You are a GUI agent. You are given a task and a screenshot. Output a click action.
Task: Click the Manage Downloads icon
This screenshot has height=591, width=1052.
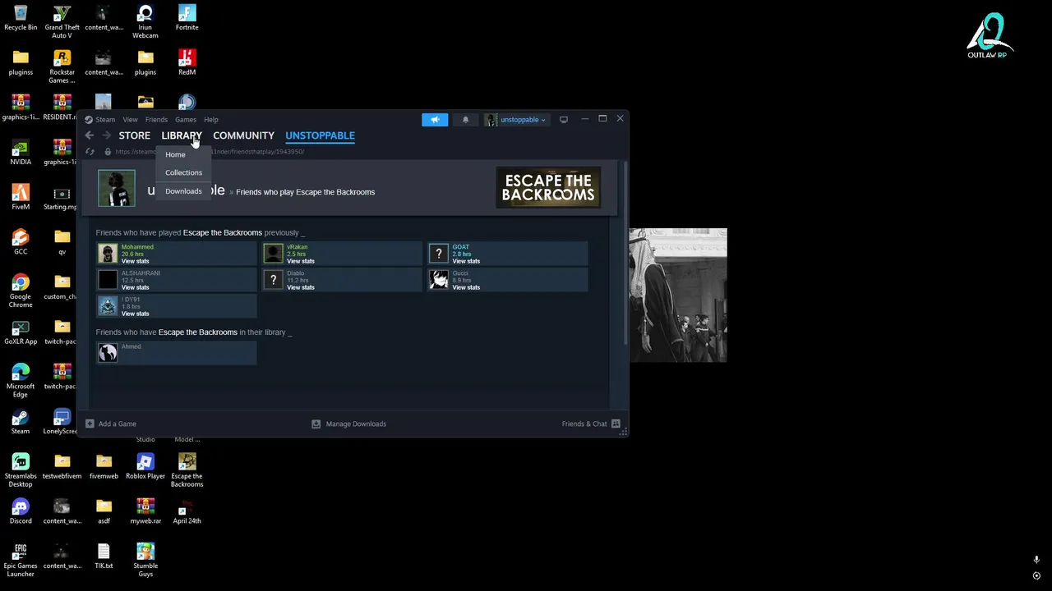316,424
